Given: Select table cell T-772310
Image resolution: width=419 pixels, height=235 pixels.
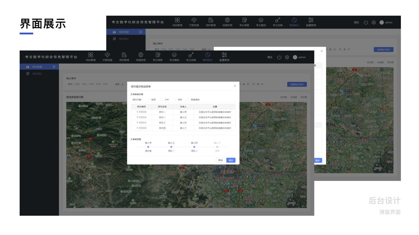Looking at the screenshot, I should (x=141, y=112).
